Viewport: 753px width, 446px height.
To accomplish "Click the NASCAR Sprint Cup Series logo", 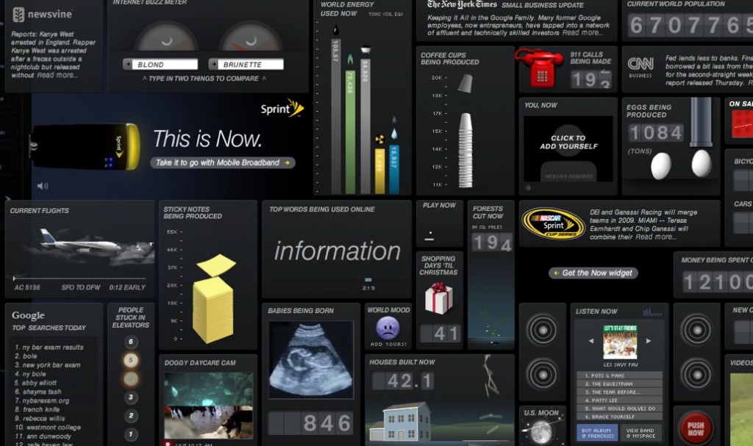I will pos(553,223).
